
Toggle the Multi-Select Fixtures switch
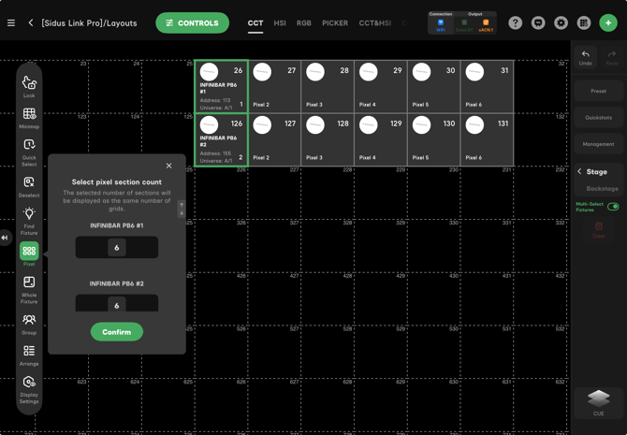[x=613, y=207]
